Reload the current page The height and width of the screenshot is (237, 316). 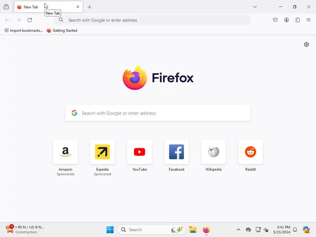point(30,20)
